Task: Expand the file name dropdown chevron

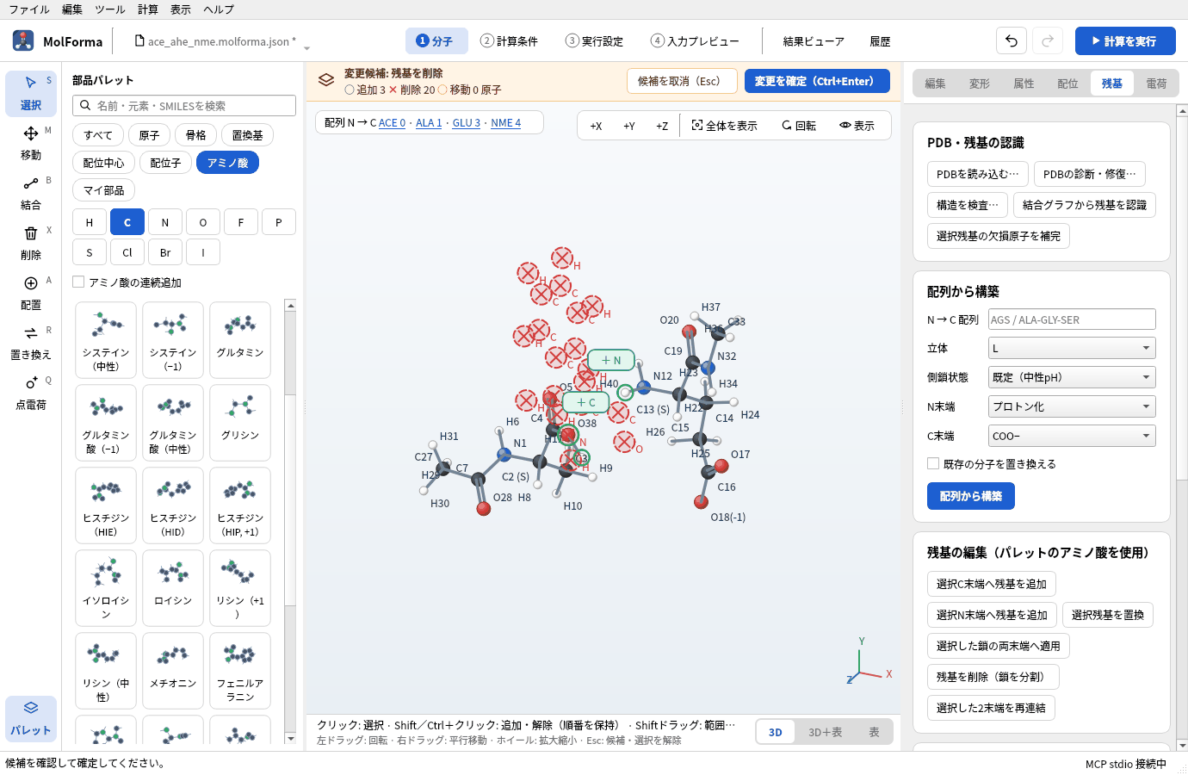Action: 306,47
